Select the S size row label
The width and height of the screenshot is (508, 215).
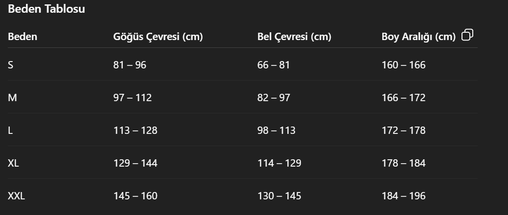tap(11, 65)
